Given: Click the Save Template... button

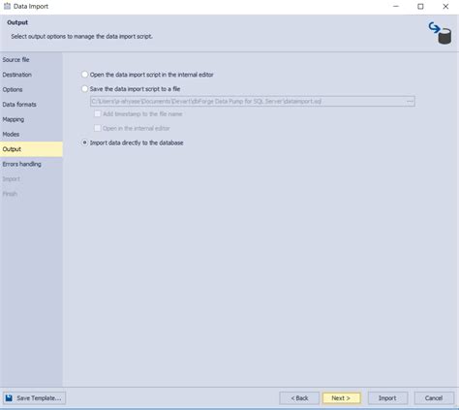Looking at the screenshot, I should click(x=35, y=398).
